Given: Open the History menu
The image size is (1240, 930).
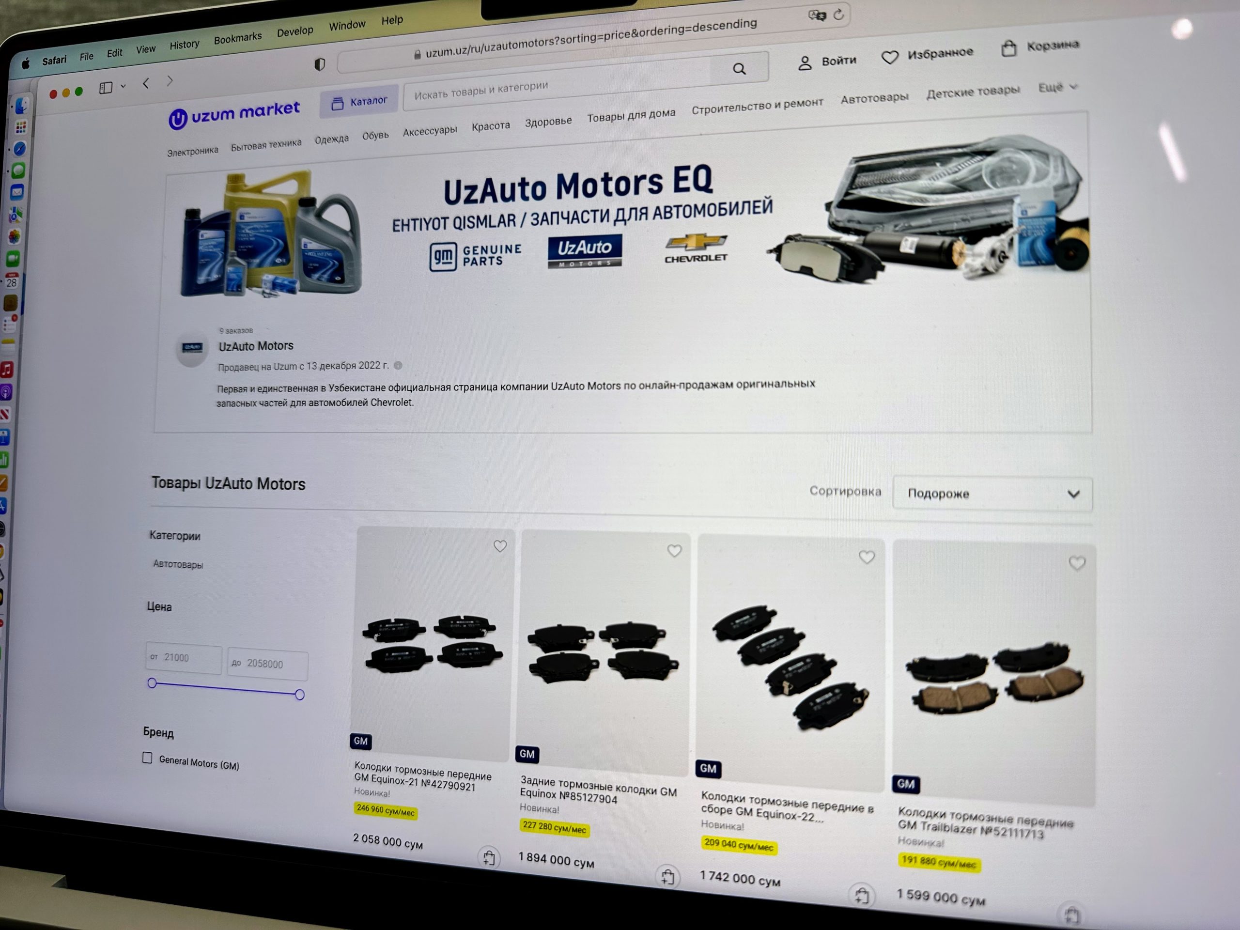Looking at the screenshot, I should [185, 44].
